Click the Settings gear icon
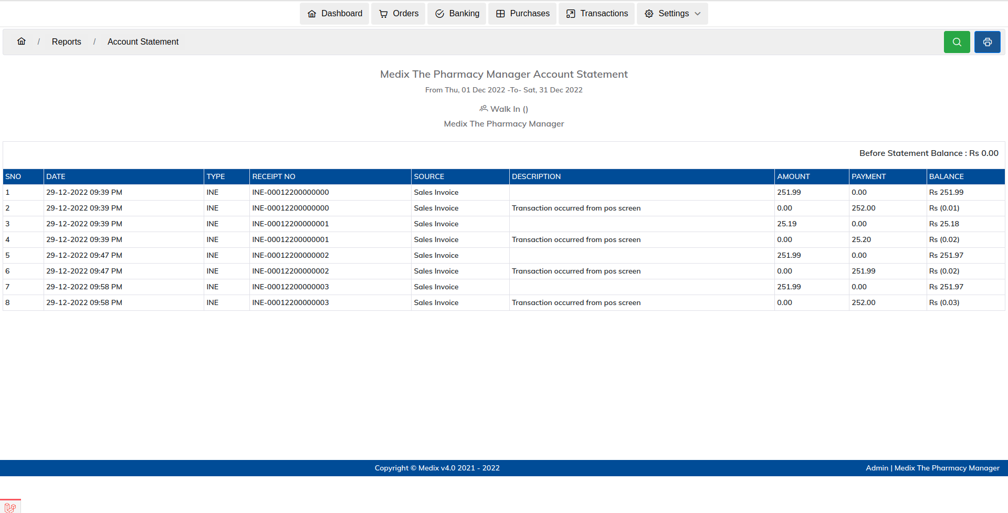The height and width of the screenshot is (513, 1008). [x=649, y=14]
